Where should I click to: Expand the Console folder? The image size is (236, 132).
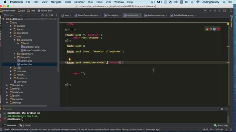click(11, 26)
